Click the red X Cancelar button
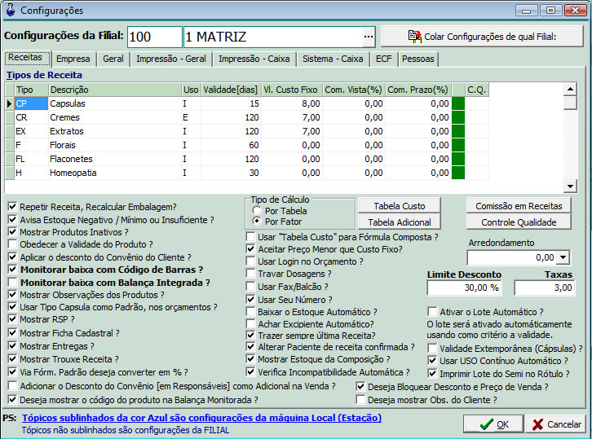592x439 pixels. pyautogui.click(x=555, y=424)
